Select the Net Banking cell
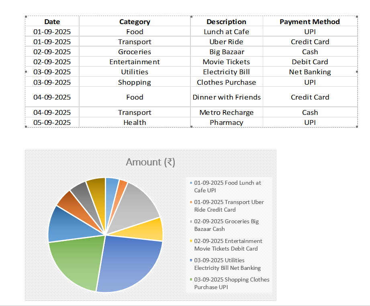Image resolution: width=370 pixels, height=306 pixels. 310,72
